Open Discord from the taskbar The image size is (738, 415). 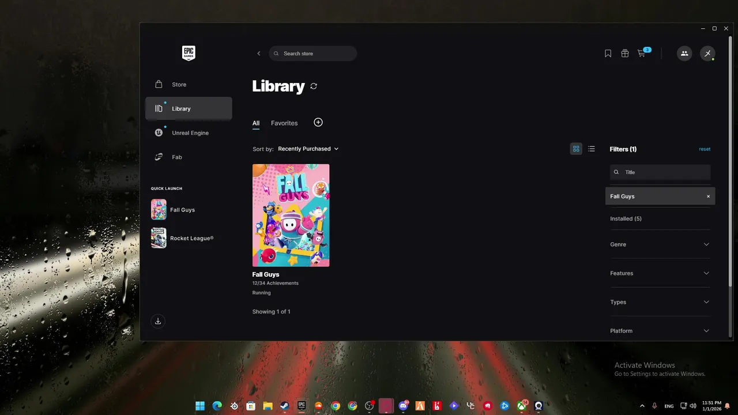[x=403, y=406]
